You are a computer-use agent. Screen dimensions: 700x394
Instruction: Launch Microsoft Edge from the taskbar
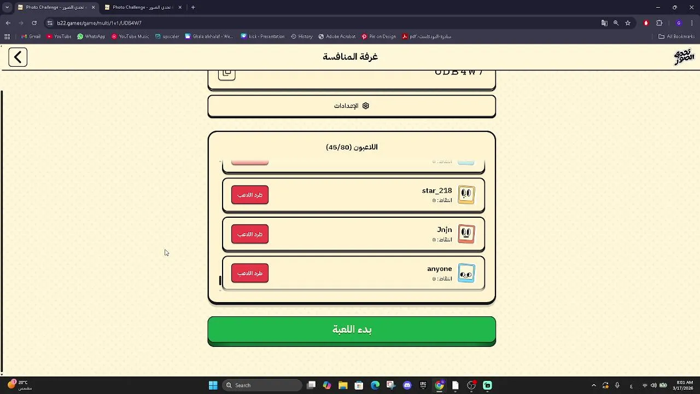(375, 385)
